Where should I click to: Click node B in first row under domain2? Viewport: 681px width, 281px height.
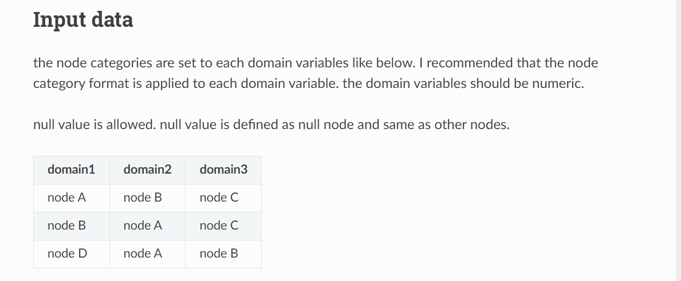pyautogui.click(x=143, y=198)
